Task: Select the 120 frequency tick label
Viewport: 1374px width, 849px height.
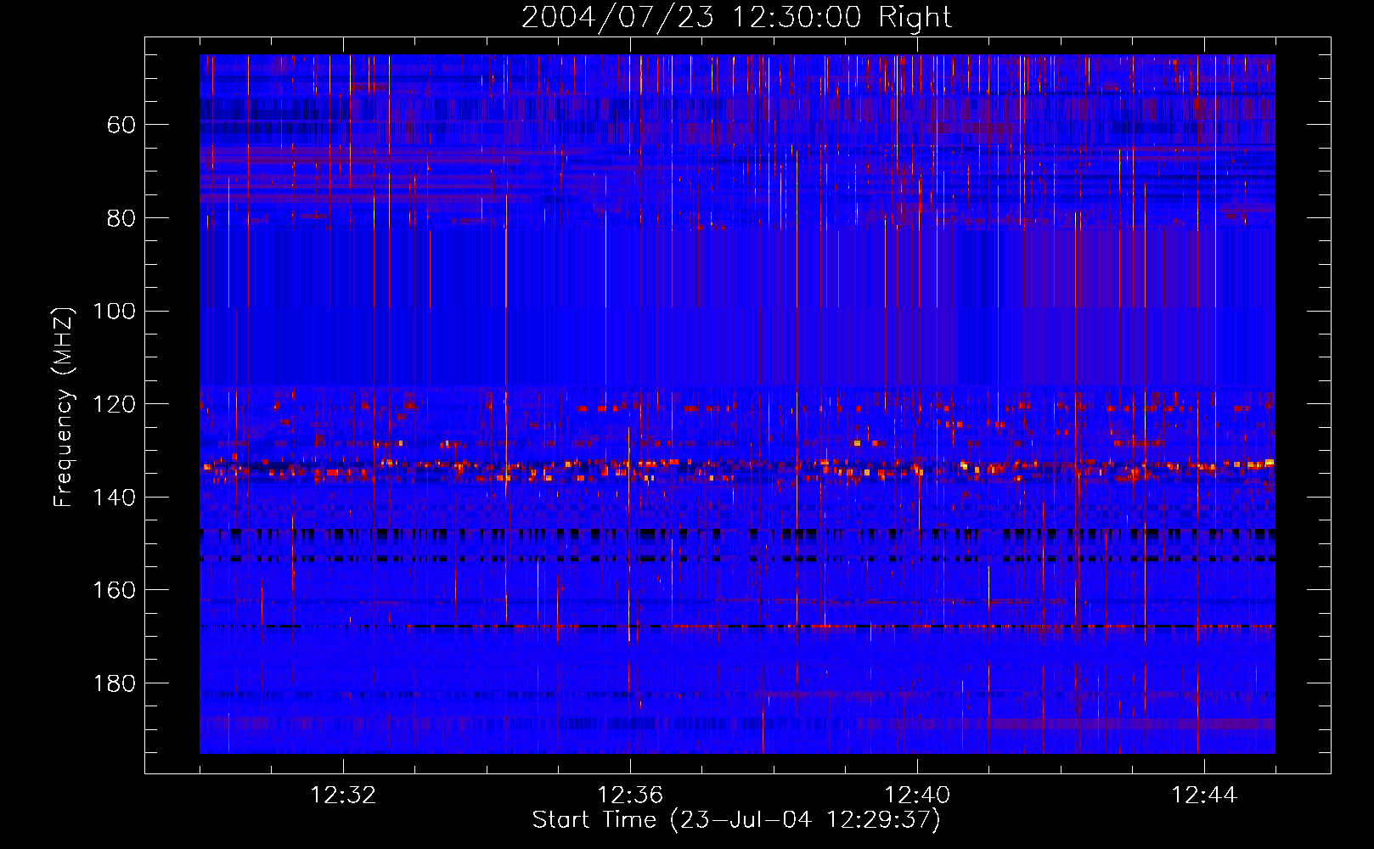Action: 114,404
